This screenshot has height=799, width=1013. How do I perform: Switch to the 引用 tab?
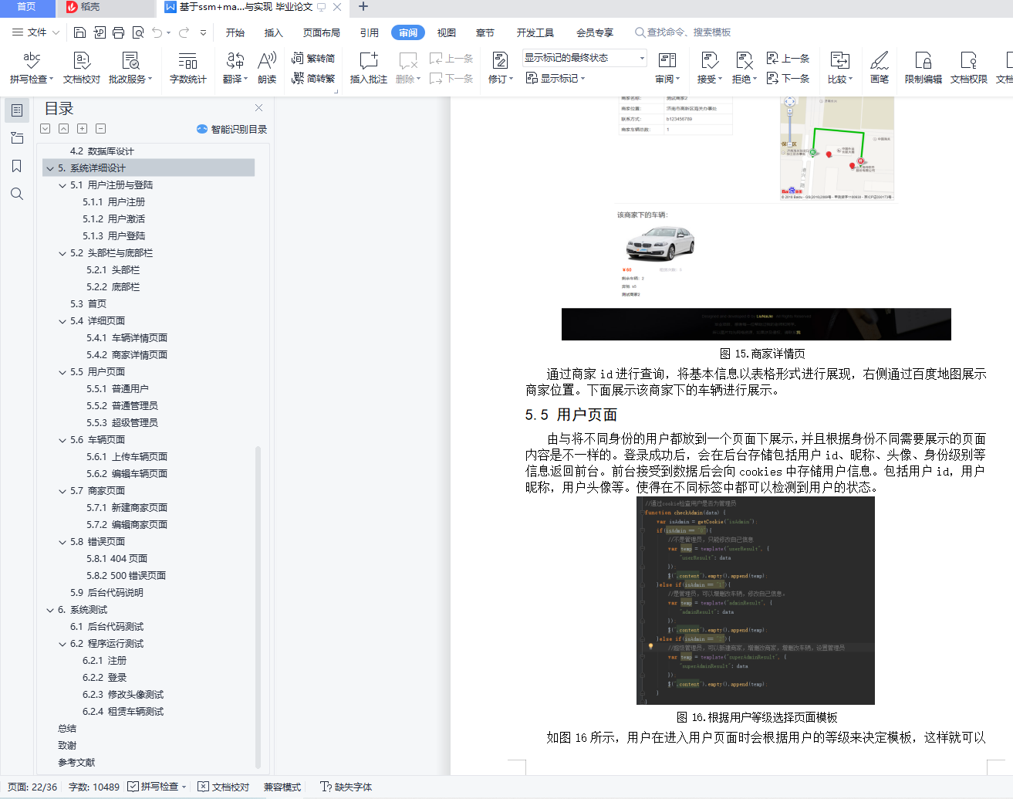(x=370, y=32)
